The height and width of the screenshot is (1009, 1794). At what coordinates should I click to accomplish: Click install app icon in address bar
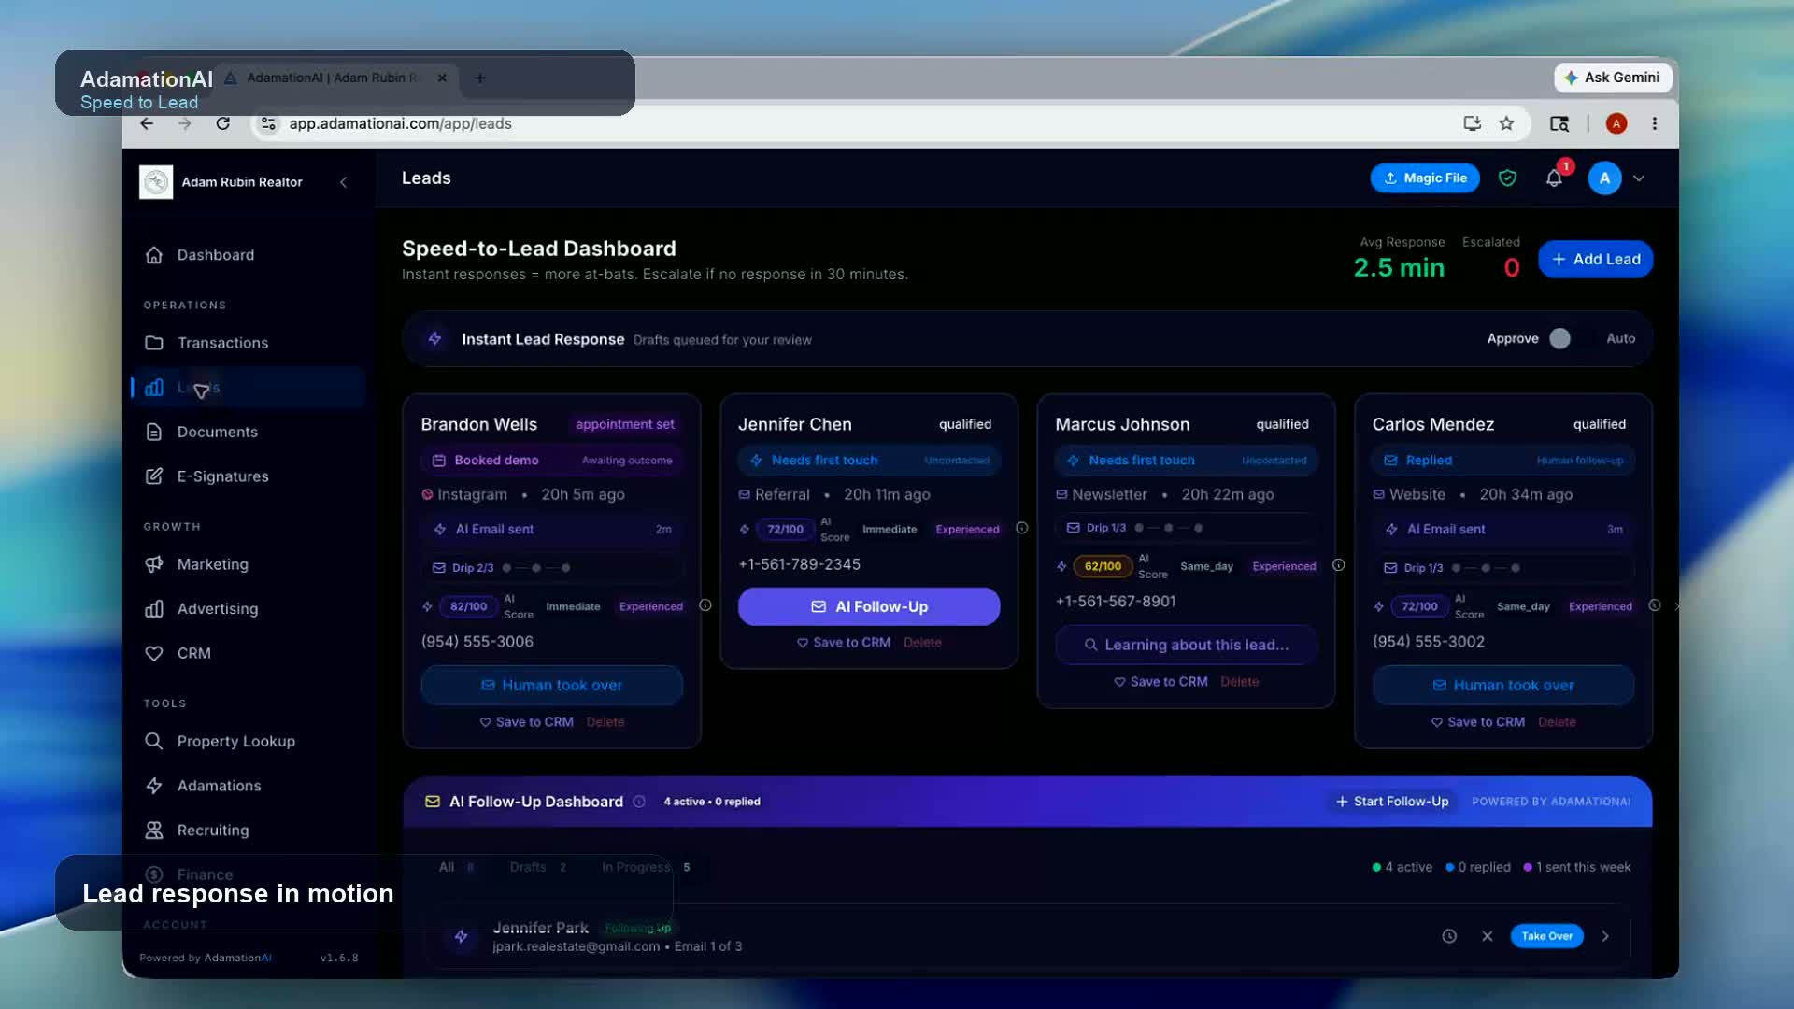coord(1472,123)
